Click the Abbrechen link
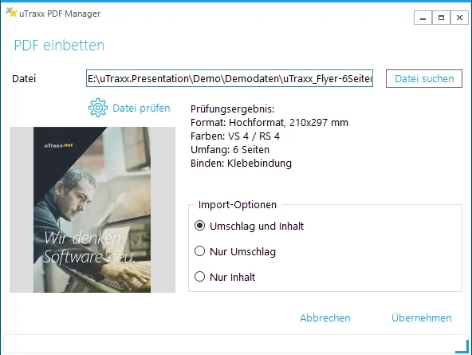 point(325,318)
